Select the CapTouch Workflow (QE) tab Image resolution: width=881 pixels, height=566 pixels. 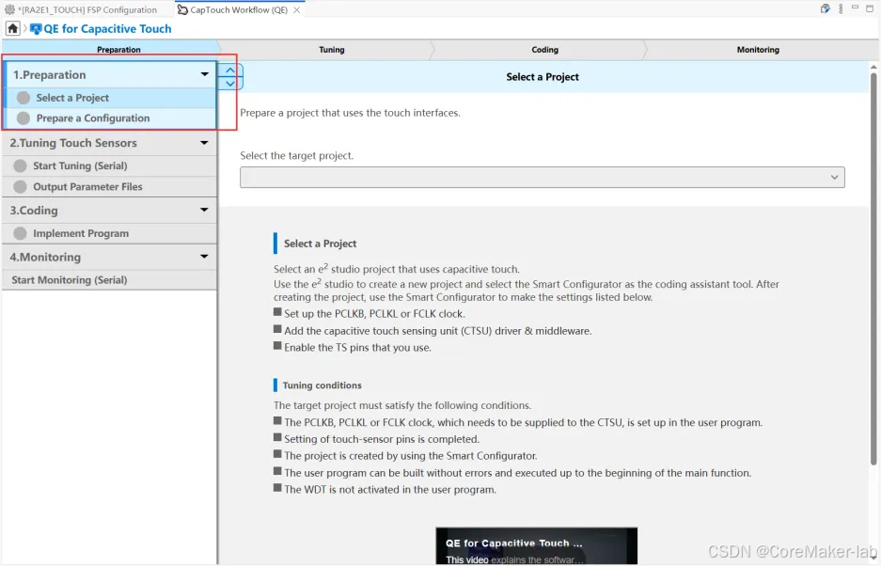coord(238,9)
